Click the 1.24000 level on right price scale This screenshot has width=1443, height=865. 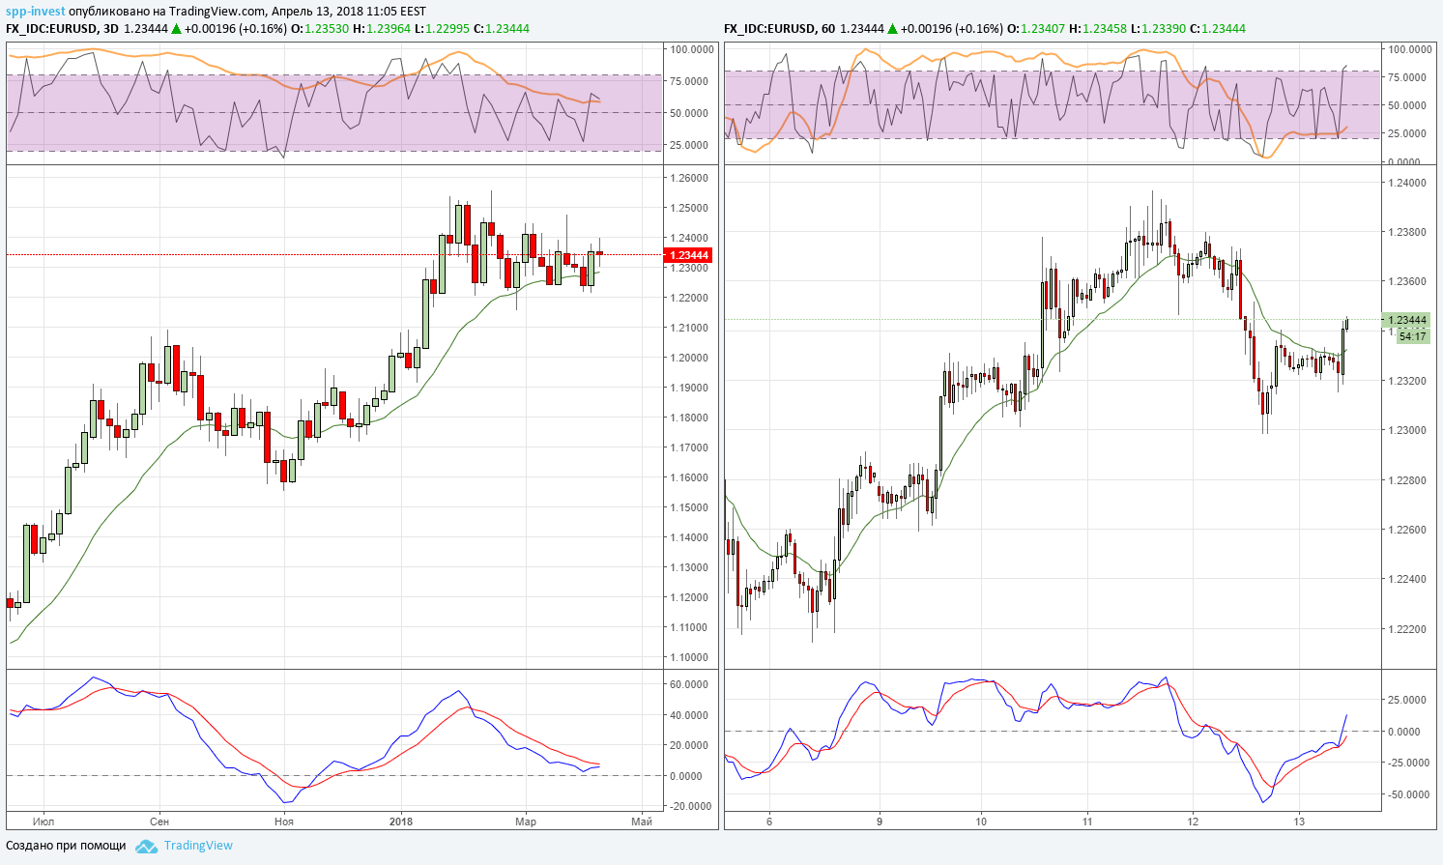1406,183
